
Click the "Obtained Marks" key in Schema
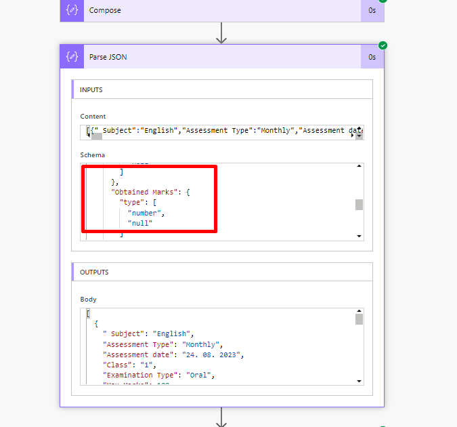click(147, 192)
